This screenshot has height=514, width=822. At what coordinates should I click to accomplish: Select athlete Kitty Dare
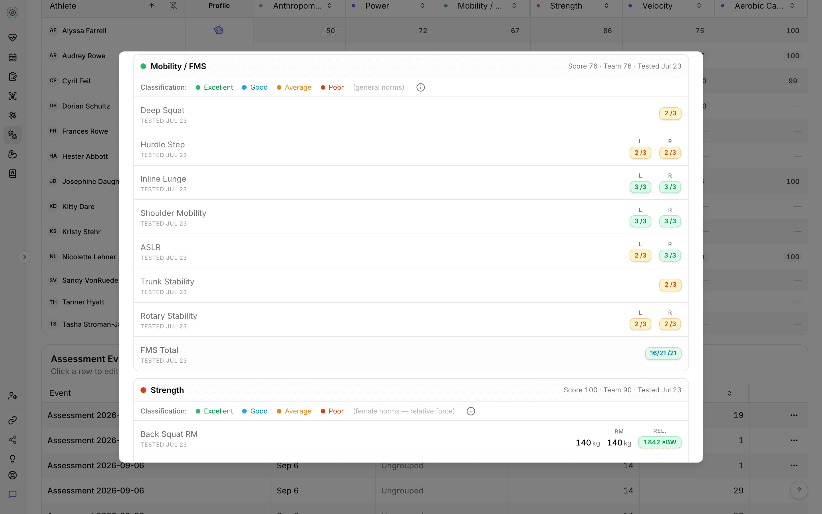coord(78,207)
